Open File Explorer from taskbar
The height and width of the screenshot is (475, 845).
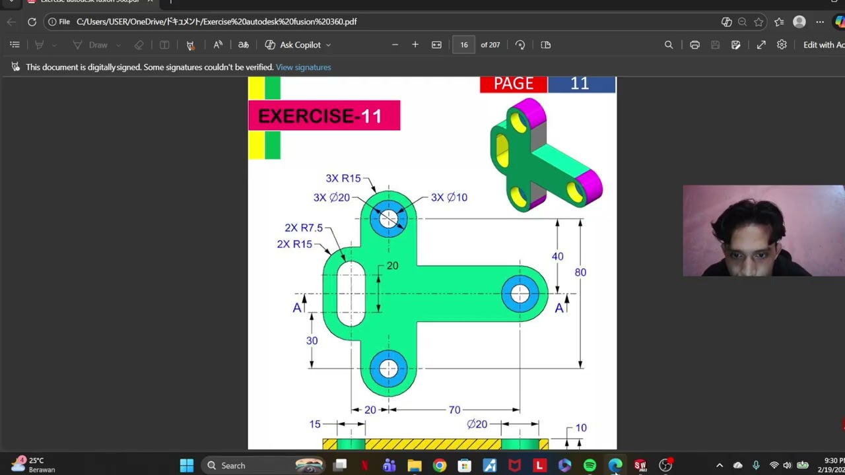(415, 466)
